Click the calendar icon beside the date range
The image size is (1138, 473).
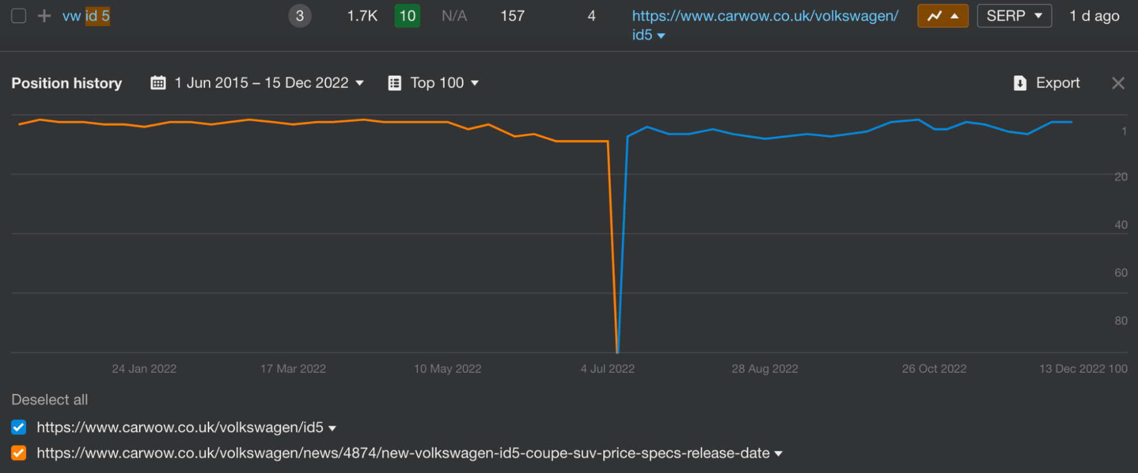pos(158,83)
